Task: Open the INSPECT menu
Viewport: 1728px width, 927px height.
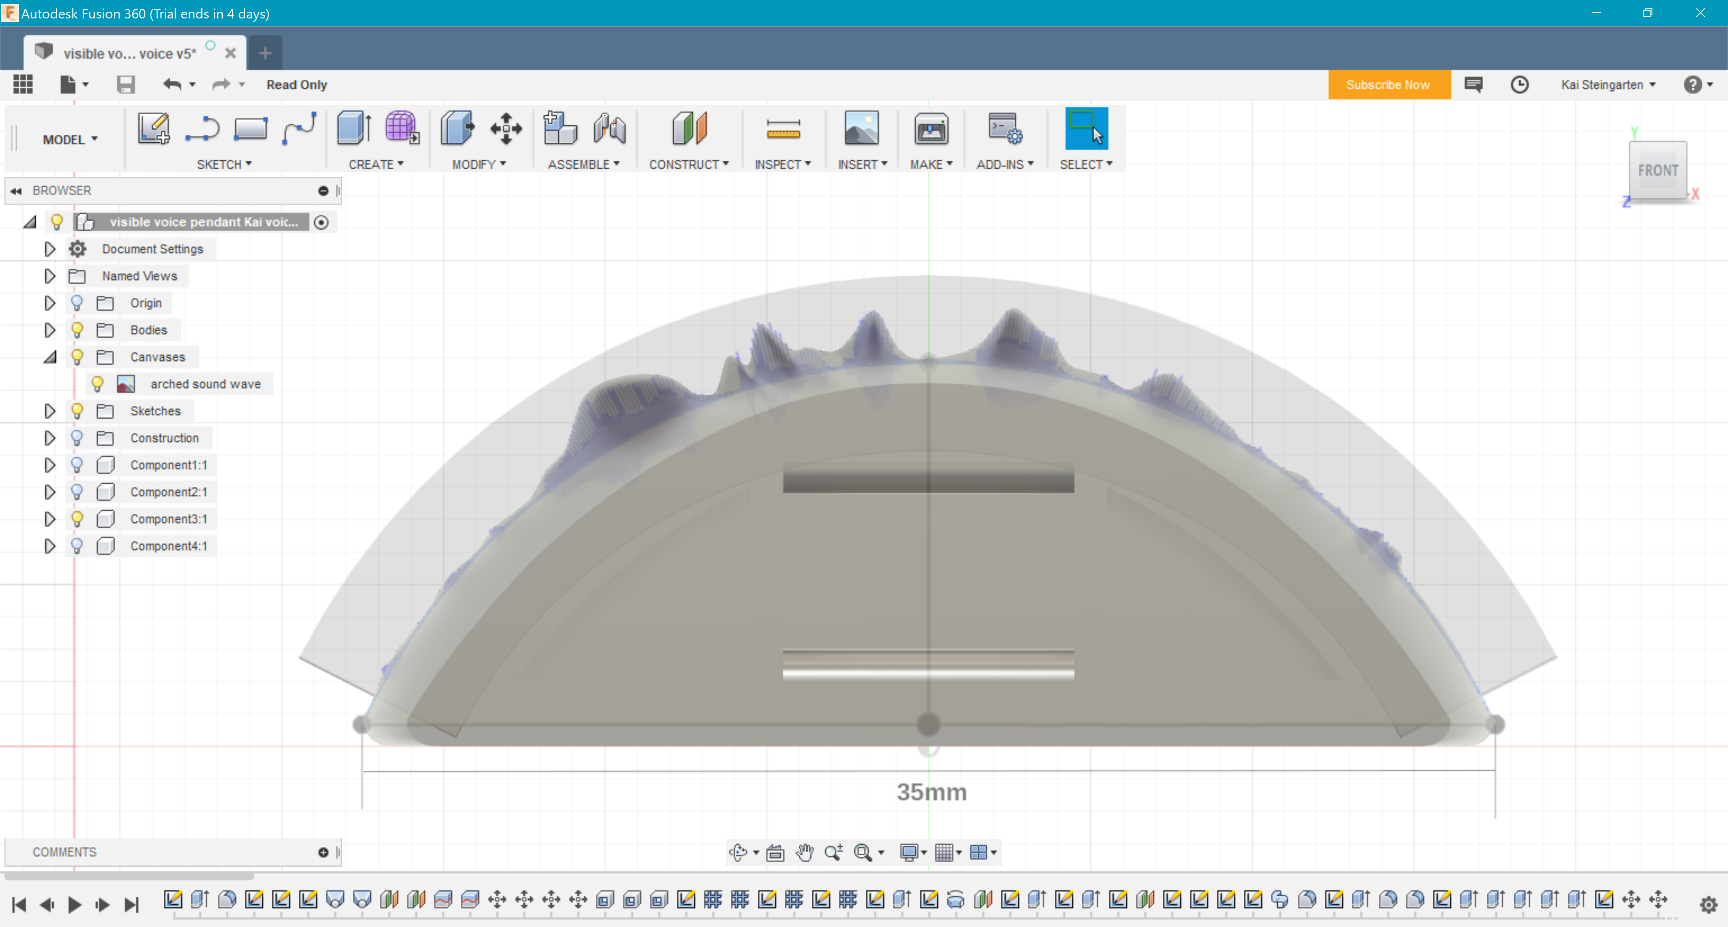Action: (x=783, y=164)
